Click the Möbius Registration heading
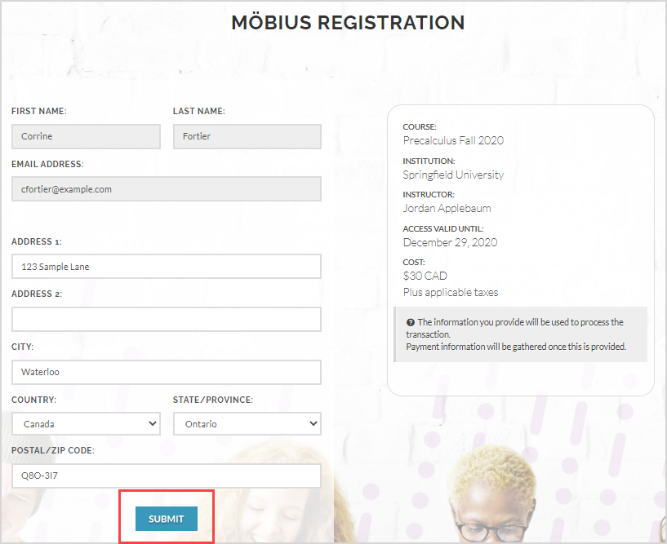 [348, 23]
